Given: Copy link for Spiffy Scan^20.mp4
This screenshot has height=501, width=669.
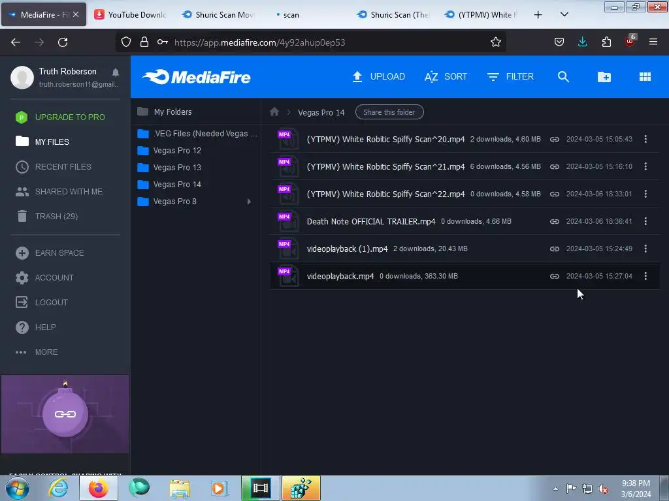Looking at the screenshot, I should tap(554, 140).
